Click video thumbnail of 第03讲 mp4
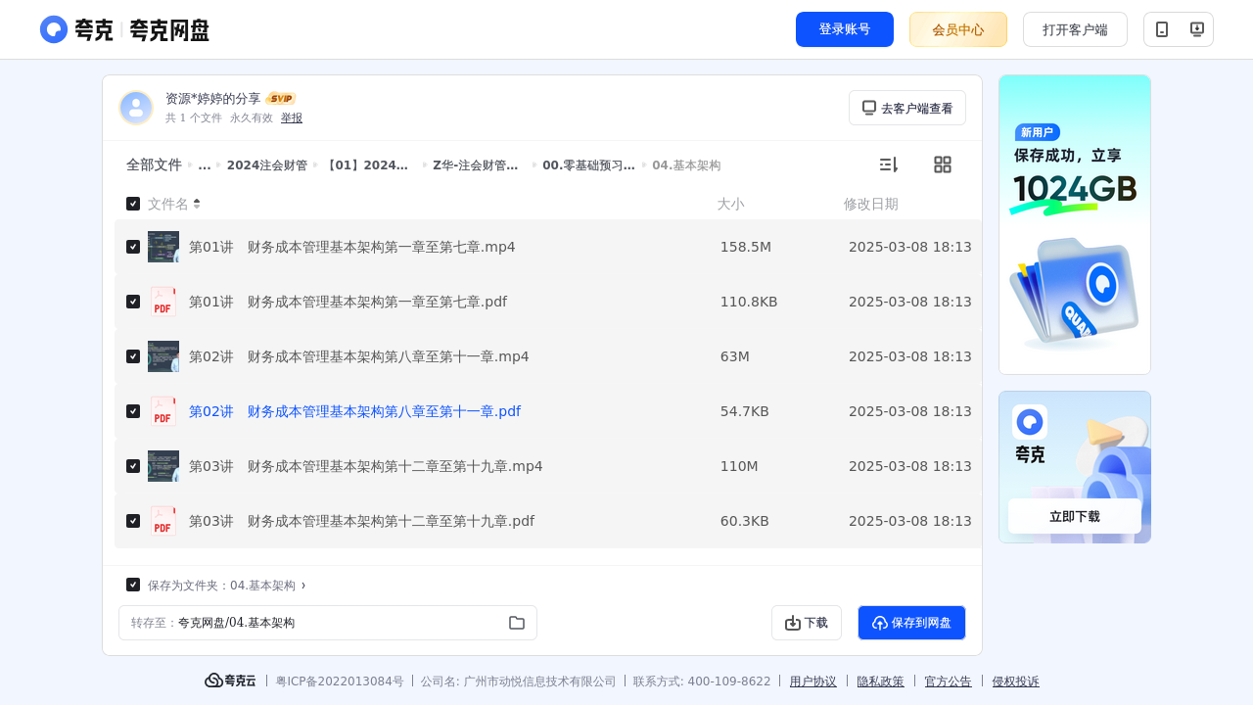The image size is (1253, 705). tap(163, 466)
